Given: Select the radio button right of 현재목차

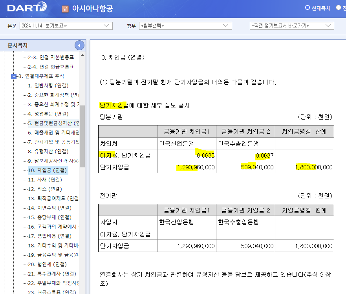Looking at the screenshot, I should [339, 8].
